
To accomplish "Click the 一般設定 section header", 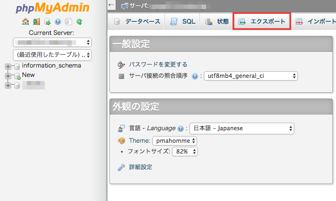I will [221, 44].
